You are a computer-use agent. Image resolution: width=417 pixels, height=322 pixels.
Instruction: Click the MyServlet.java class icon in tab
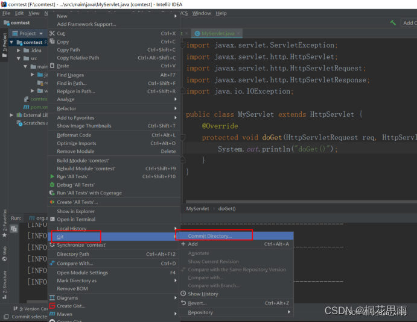(197, 34)
